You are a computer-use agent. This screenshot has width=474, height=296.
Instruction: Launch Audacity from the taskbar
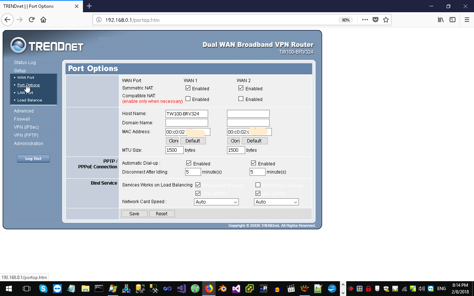(x=277, y=289)
